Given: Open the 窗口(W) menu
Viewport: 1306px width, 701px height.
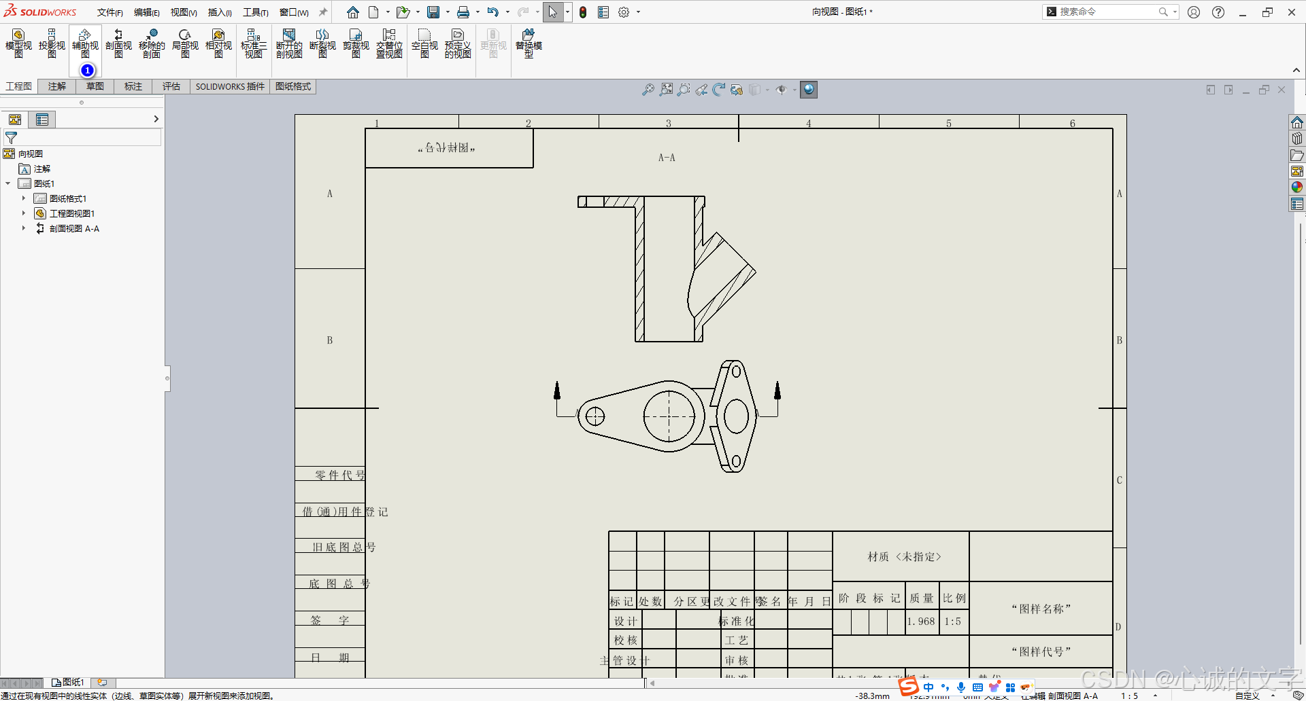Looking at the screenshot, I should click(294, 12).
